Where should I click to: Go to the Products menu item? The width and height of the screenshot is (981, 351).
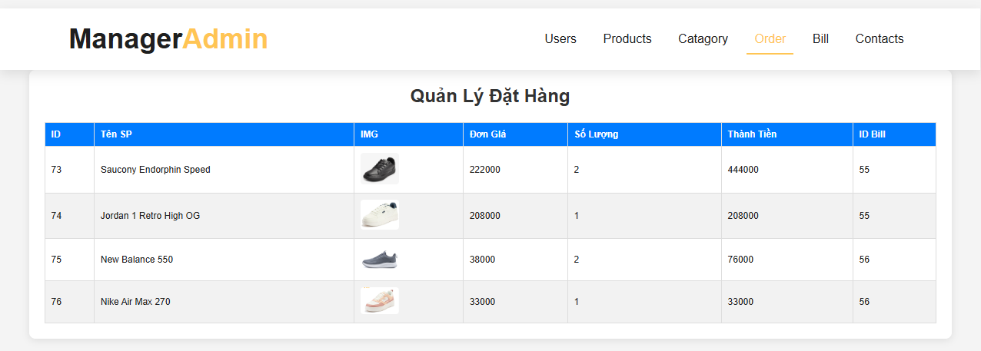click(x=627, y=38)
